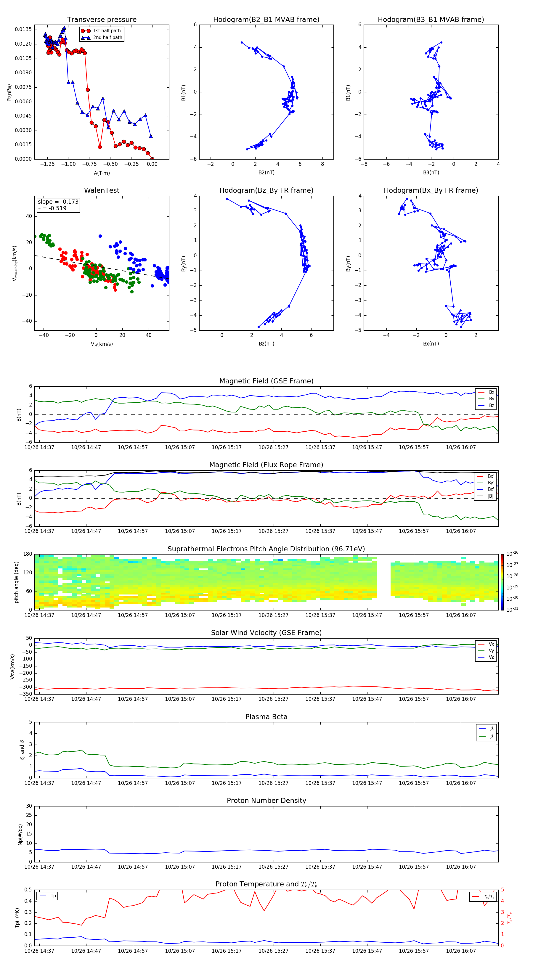Click the "Bz(nT)" x-axis label
The width and height of the screenshot is (533, 977).
pos(266,344)
